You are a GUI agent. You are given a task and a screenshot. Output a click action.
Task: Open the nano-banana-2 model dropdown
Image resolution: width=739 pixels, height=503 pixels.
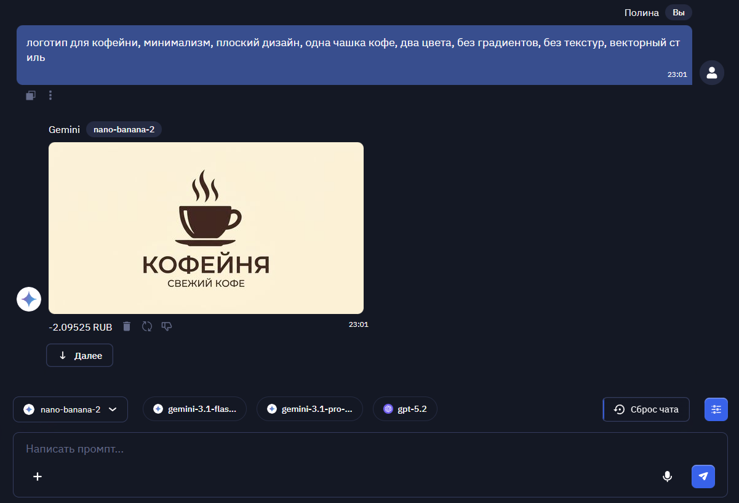click(x=70, y=409)
